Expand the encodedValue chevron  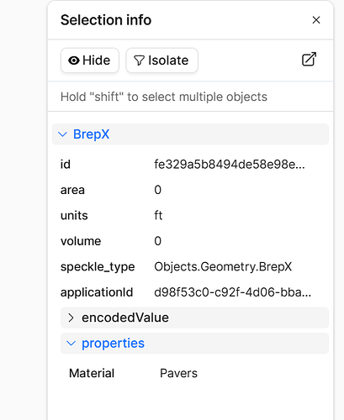[71, 318]
